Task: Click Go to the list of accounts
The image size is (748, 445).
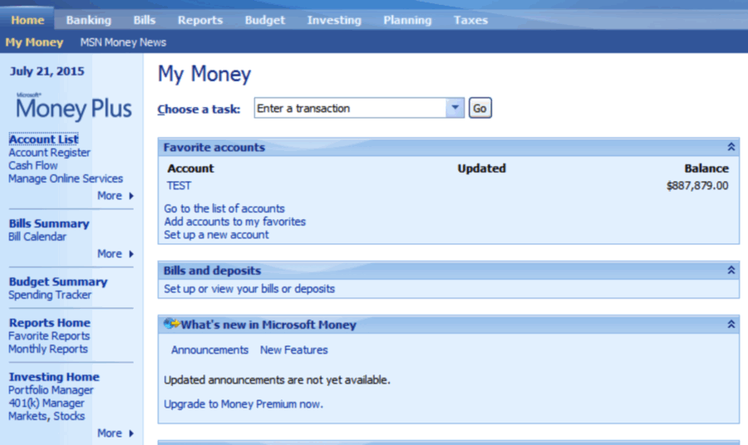Action: (x=224, y=208)
